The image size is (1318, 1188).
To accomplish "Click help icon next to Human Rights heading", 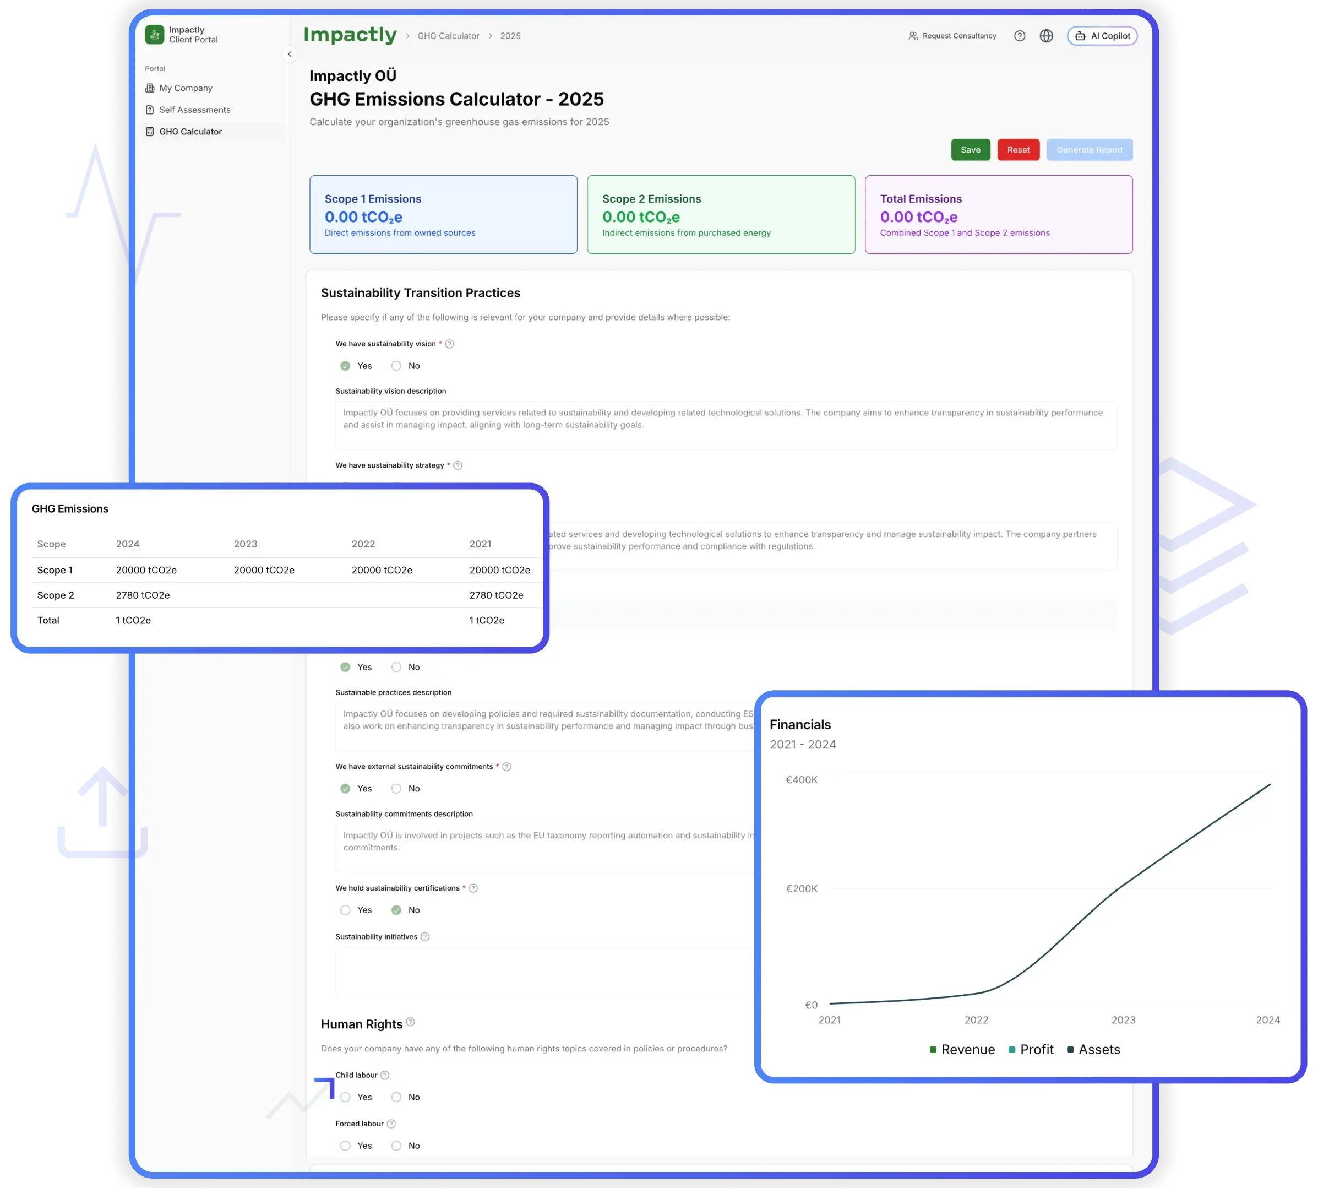I will [x=410, y=1022].
